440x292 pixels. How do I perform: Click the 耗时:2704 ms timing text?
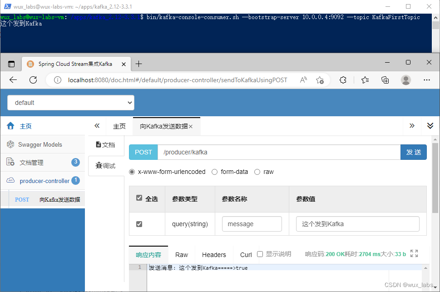click(x=362, y=254)
